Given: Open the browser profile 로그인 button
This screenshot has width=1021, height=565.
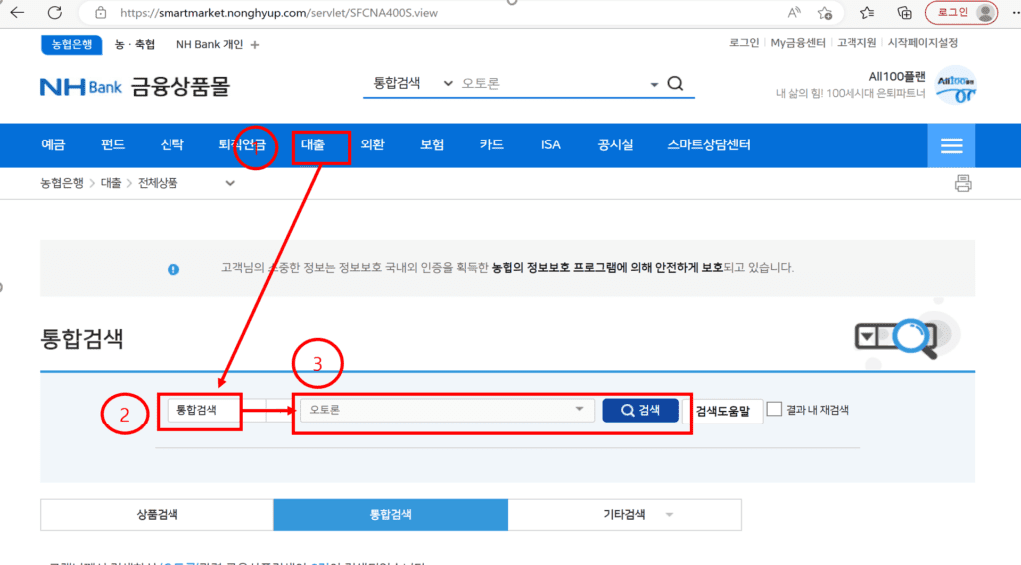Looking at the screenshot, I should click(x=962, y=12).
